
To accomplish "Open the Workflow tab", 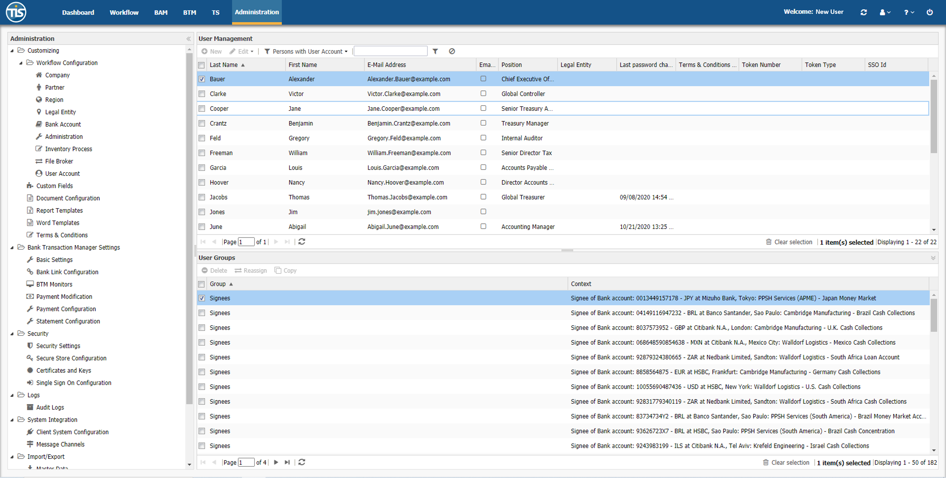I will point(124,12).
